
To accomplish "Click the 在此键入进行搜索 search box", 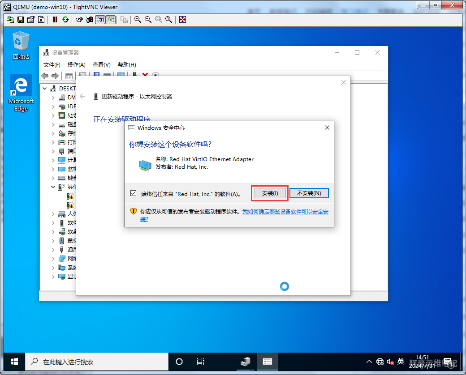I will 97,362.
